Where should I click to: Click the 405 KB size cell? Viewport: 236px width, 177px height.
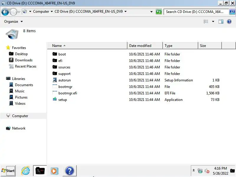click(x=214, y=86)
